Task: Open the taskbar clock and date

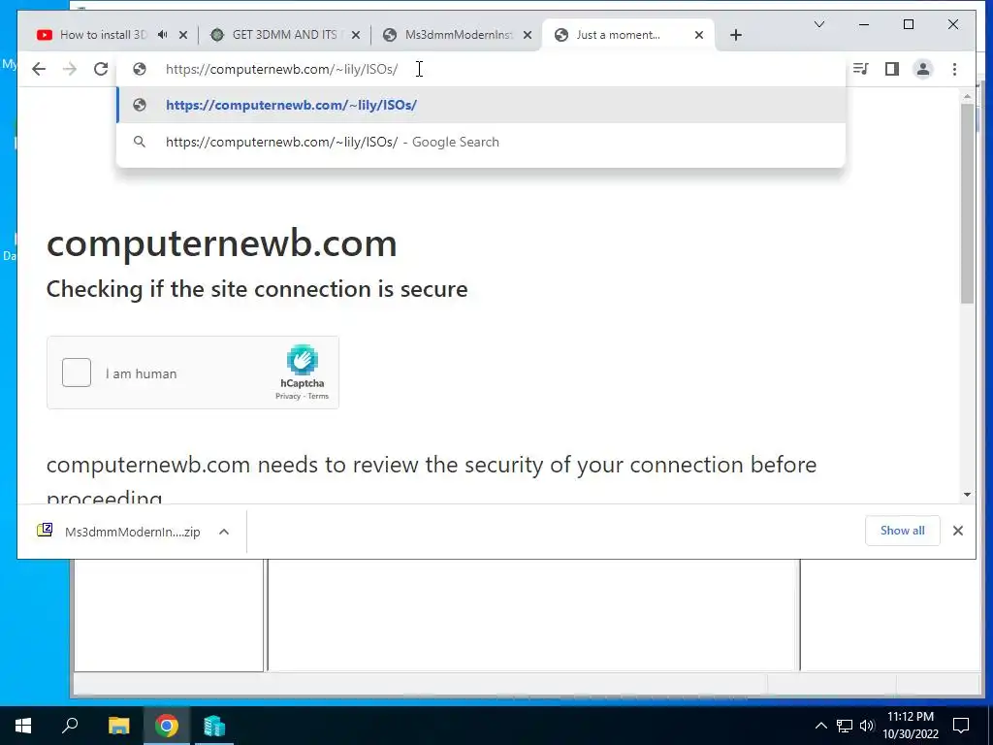Action: [911, 726]
